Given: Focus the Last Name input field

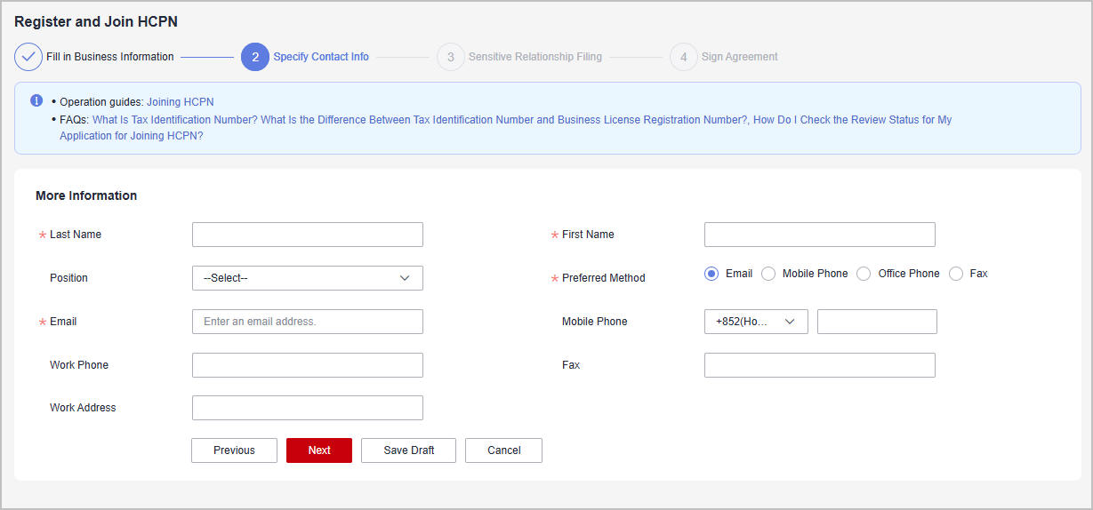Looking at the screenshot, I should coord(307,235).
